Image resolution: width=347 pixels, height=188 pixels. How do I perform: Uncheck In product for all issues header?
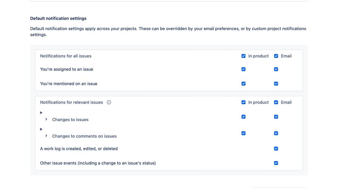[x=243, y=56]
